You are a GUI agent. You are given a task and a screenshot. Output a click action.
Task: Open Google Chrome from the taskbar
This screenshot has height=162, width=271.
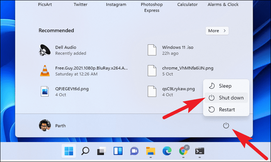point(183,151)
